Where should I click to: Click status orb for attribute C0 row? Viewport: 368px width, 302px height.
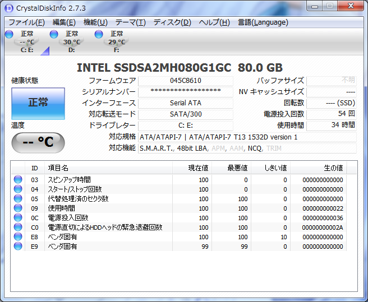(18, 227)
